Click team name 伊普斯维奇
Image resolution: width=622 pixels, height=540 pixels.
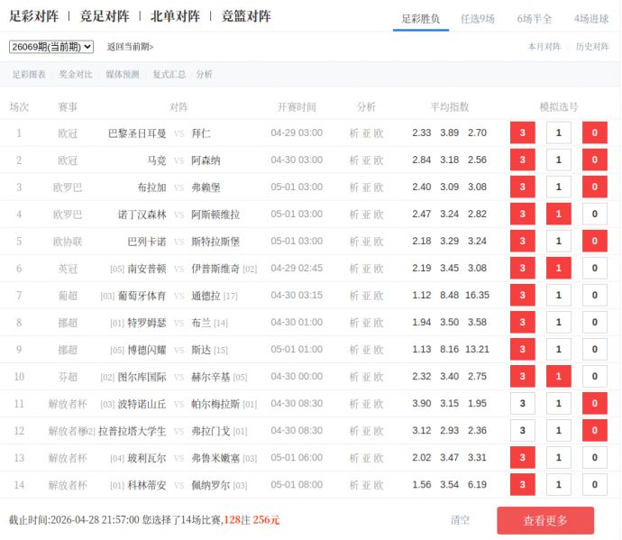click(x=215, y=269)
